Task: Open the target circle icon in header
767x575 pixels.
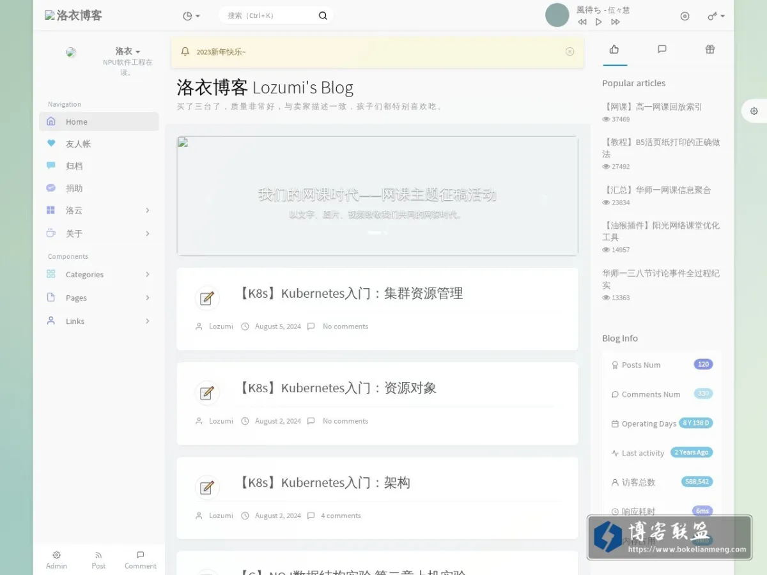Action: pos(685,16)
